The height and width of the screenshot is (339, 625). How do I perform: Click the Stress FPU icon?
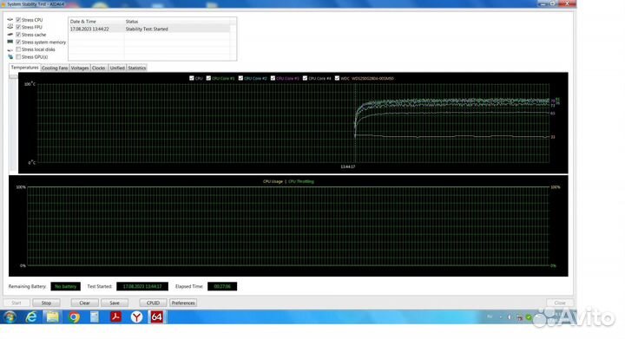(10, 27)
